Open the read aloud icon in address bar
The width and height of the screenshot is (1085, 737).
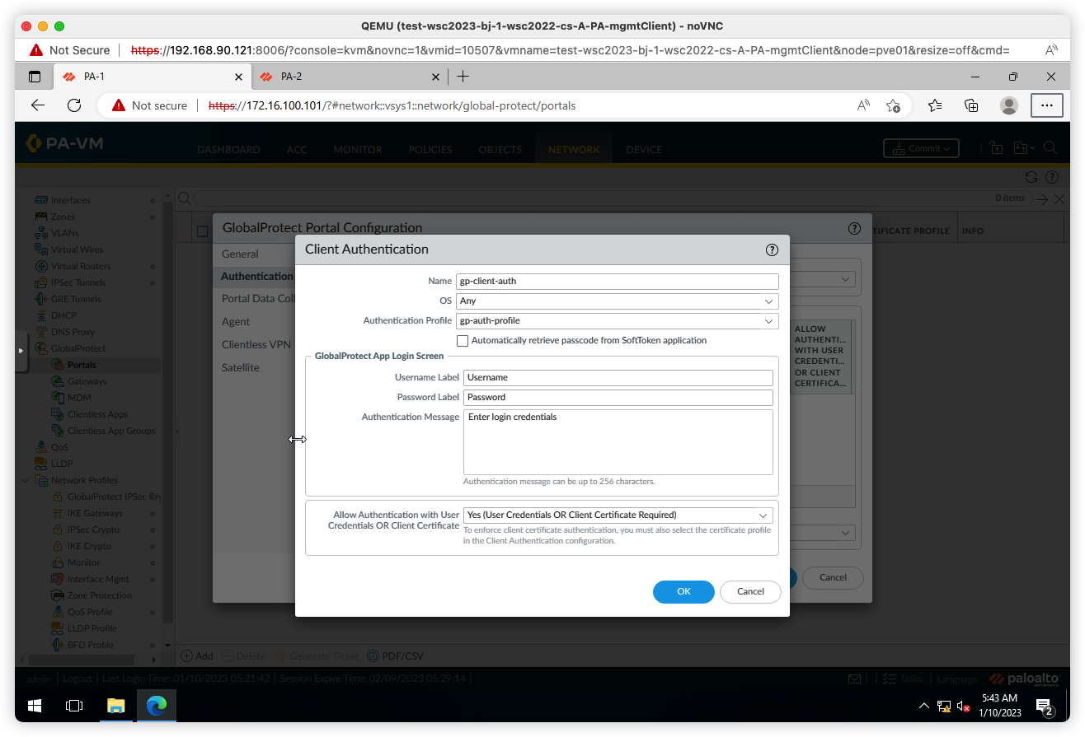coord(863,105)
